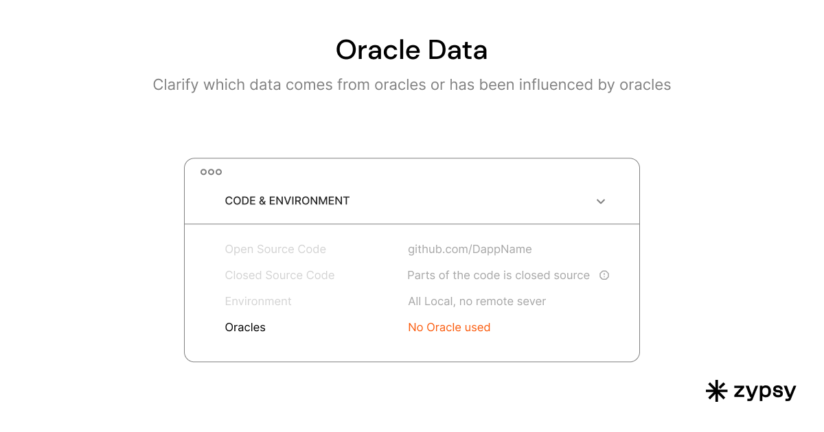
Task: Click 'All Local, no remote sever' value
Action: 477,301
